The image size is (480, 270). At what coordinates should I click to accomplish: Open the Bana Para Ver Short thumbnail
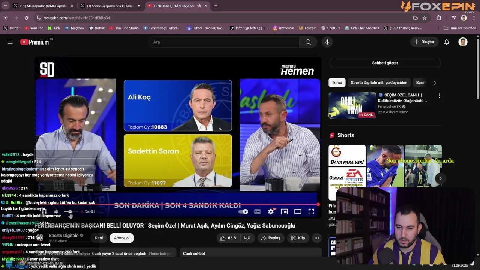347,172
